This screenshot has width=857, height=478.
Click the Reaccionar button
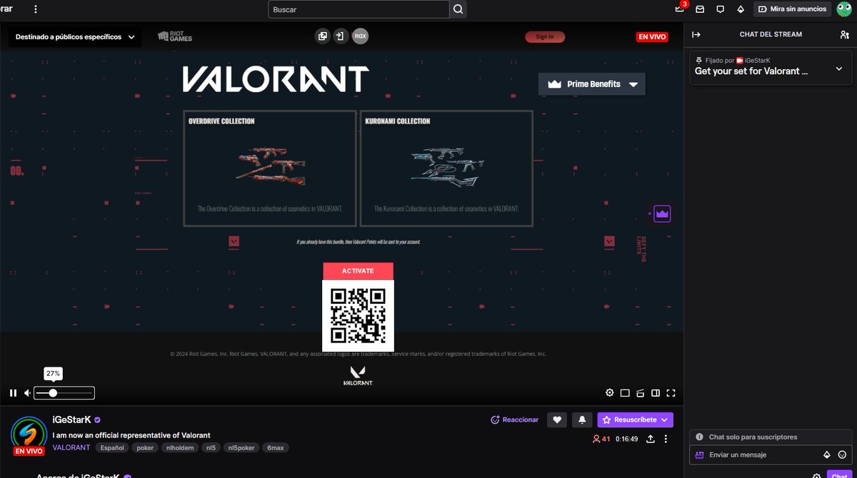coord(515,419)
